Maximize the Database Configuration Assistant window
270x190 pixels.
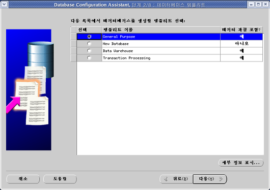pos(258,4)
